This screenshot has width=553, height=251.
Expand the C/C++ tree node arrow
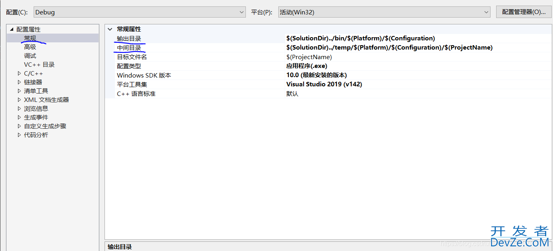point(19,73)
